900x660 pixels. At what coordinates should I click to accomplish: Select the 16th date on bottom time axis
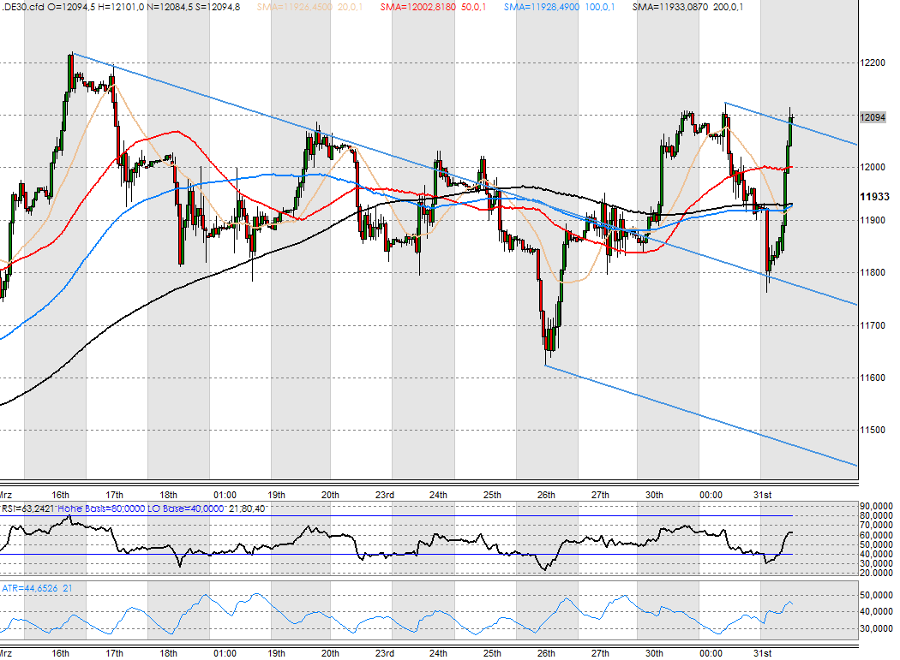tap(60, 495)
